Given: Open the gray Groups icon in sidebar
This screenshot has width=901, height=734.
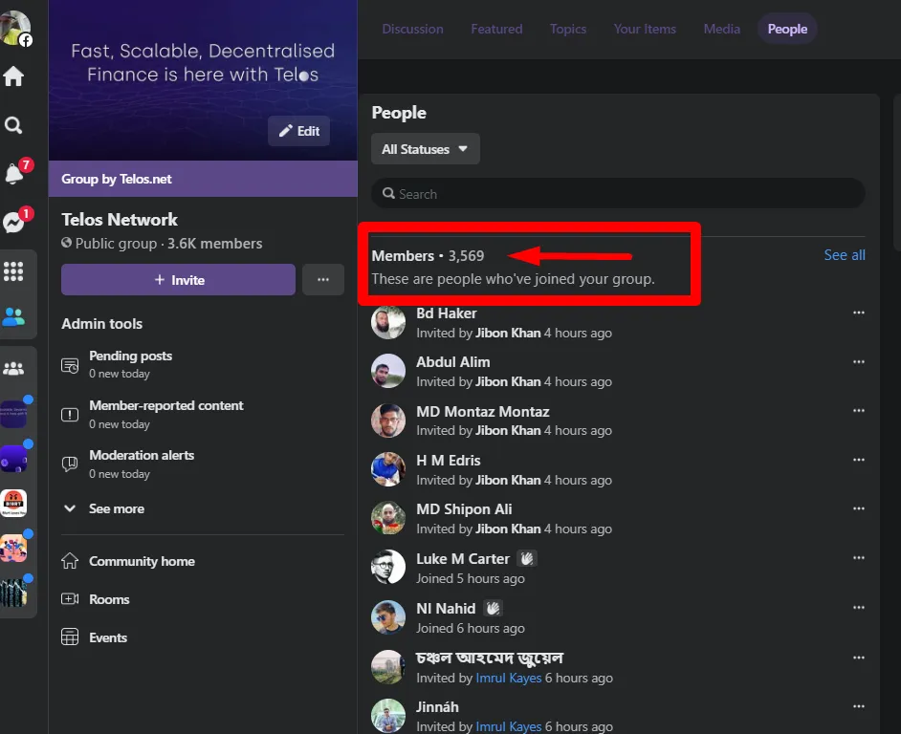Looking at the screenshot, I should [x=13, y=368].
